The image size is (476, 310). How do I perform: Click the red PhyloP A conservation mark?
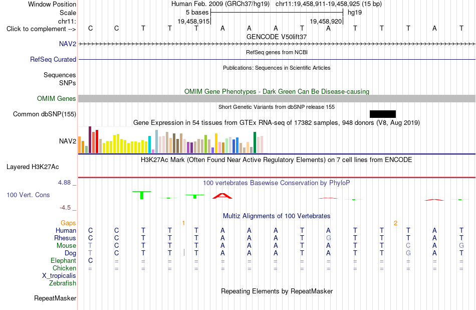222,196
